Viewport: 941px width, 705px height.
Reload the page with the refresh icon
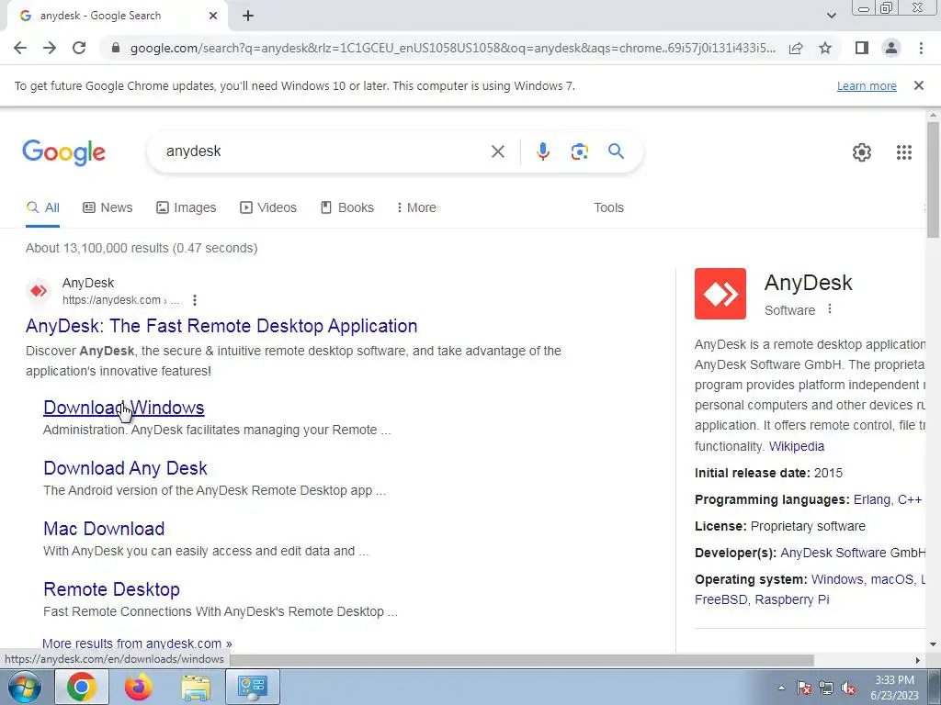(79, 48)
